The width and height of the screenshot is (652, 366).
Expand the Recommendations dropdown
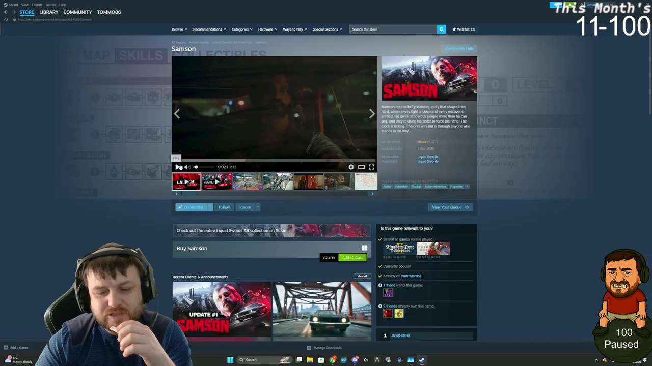[x=209, y=29]
